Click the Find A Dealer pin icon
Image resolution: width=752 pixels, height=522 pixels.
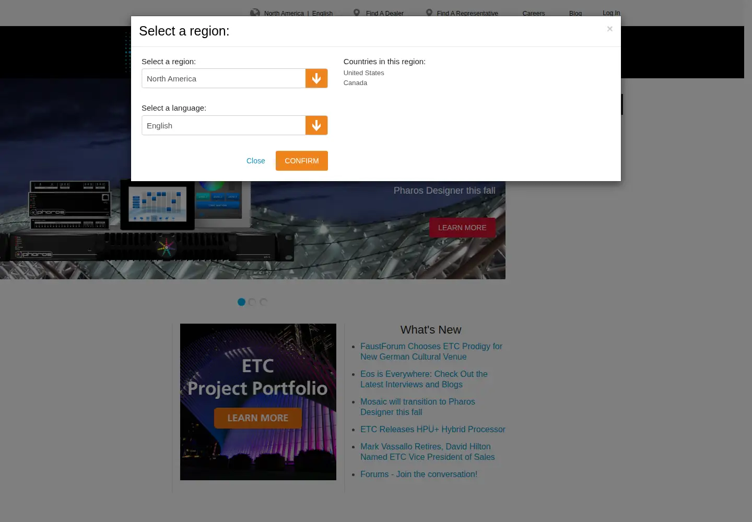point(357,13)
